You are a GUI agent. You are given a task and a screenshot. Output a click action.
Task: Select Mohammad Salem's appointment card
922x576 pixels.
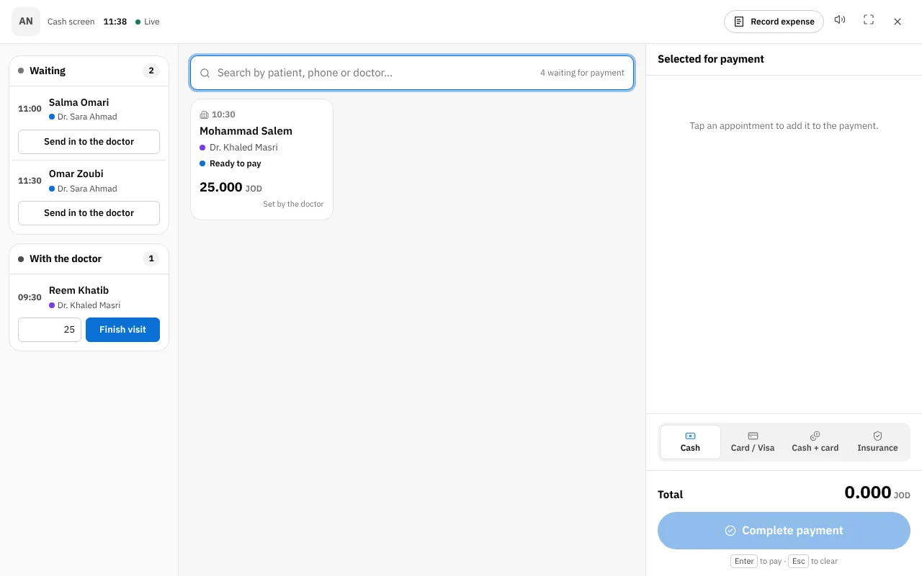(261, 159)
